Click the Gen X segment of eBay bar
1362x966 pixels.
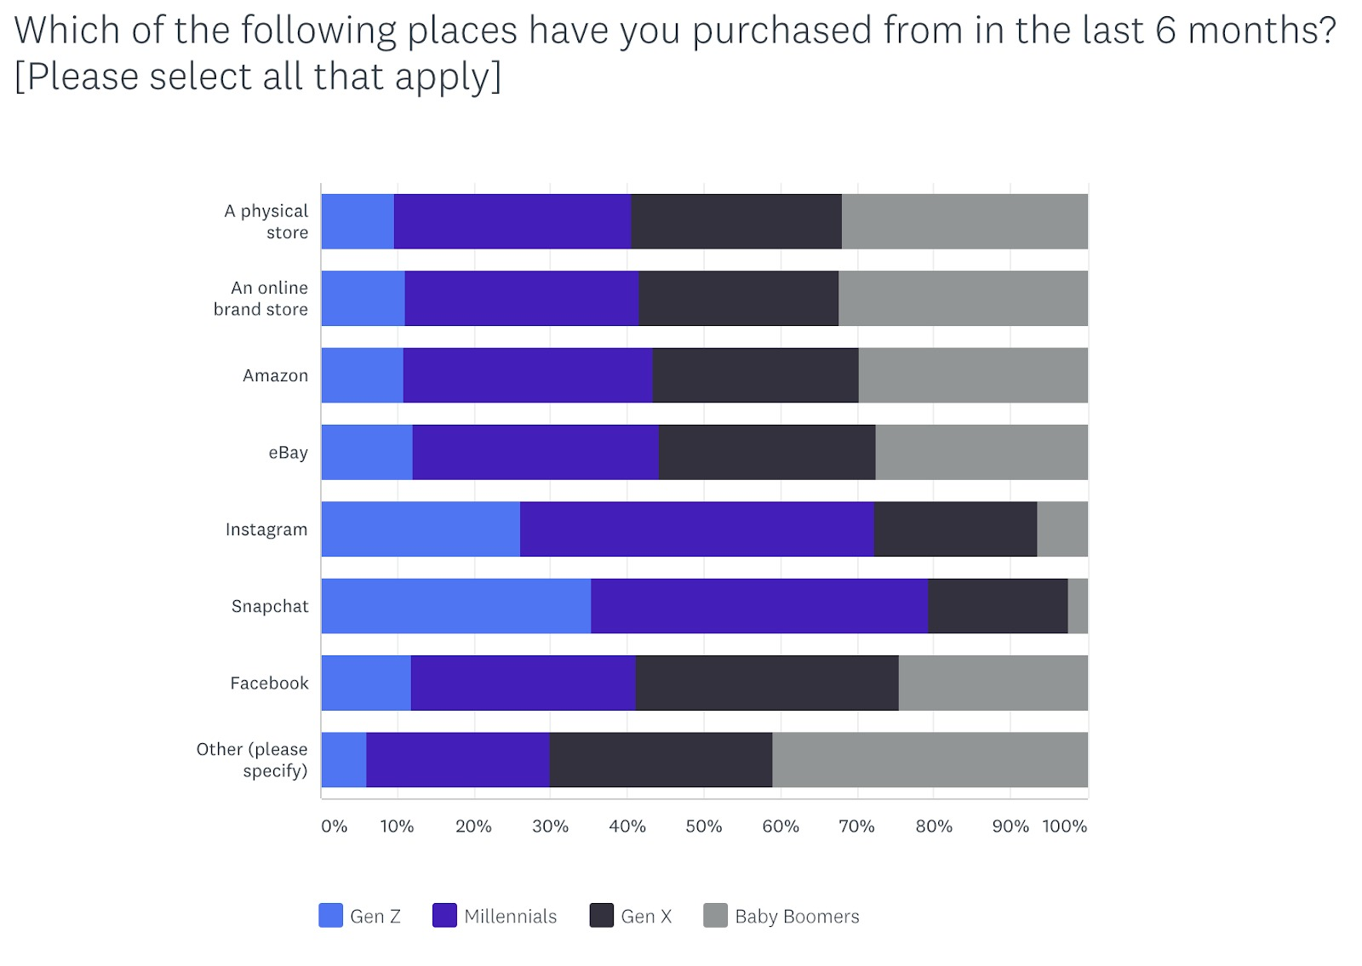pyautogui.click(x=766, y=452)
